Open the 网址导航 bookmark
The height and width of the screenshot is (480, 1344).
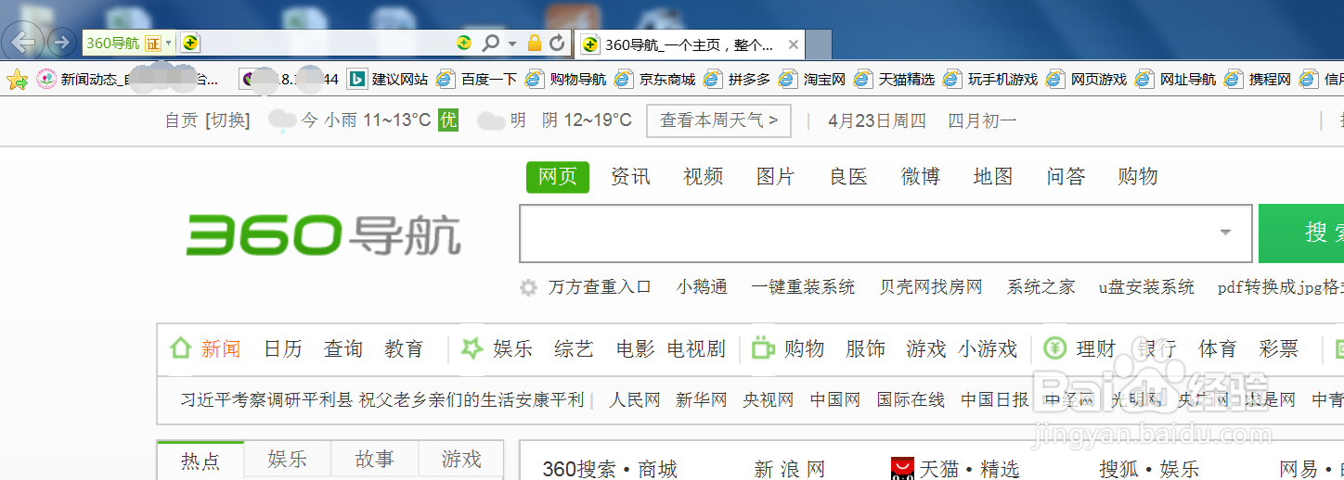pyautogui.click(x=1175, y=80)
